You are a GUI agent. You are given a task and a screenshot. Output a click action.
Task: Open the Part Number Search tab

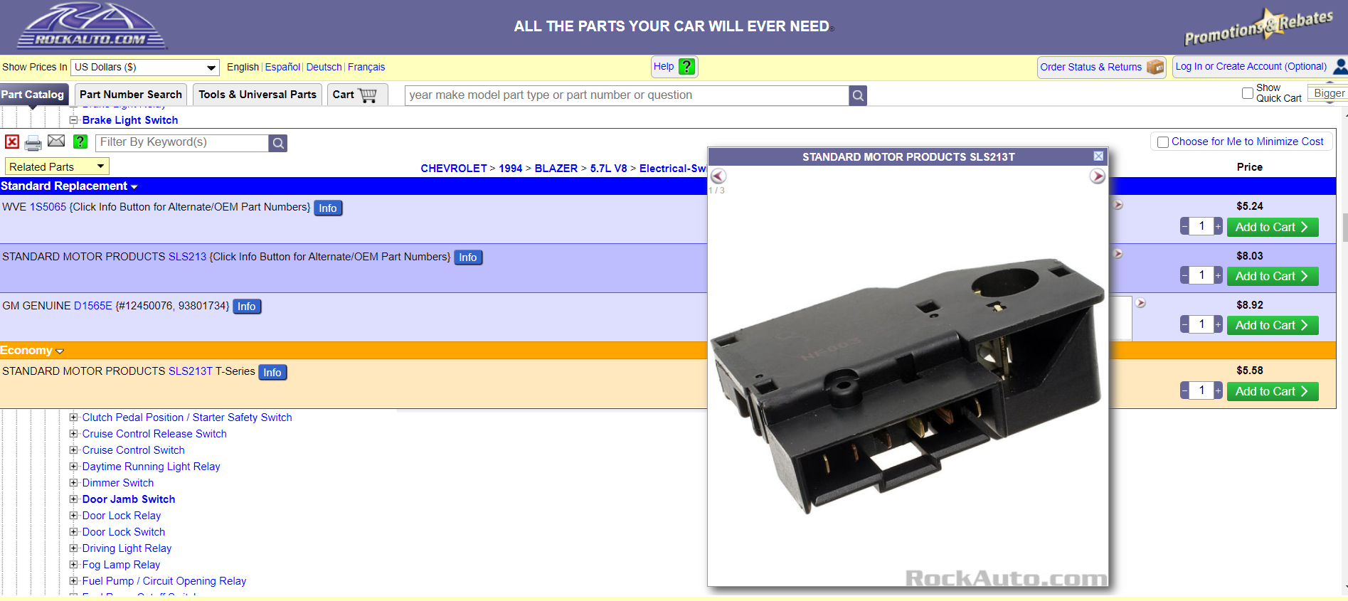(x=131, y=95)
